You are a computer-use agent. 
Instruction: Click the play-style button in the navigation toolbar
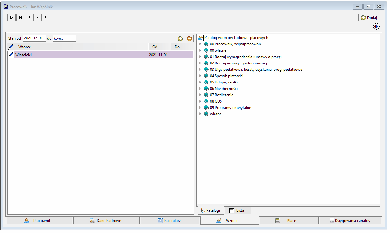(x=12, y=17)
